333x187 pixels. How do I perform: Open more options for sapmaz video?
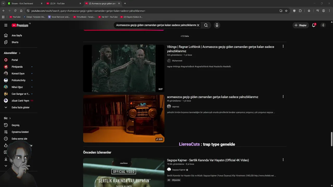(x=283, y=97)
